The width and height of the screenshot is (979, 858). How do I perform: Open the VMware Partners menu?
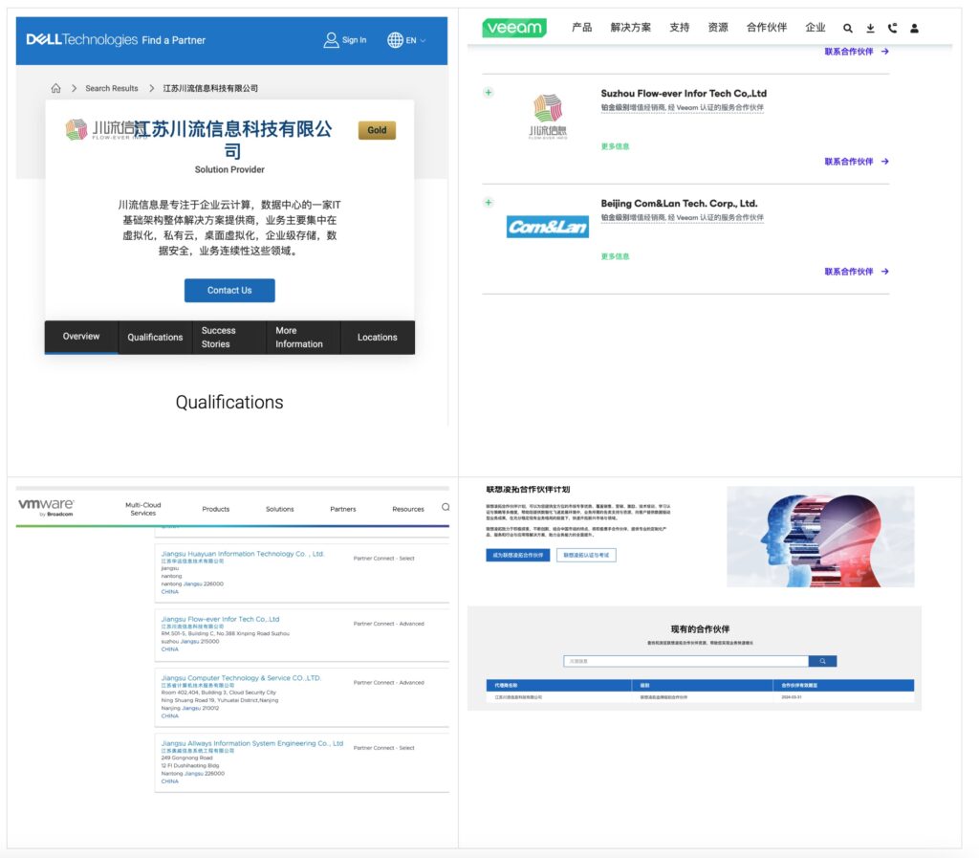[x=343, y=509]
